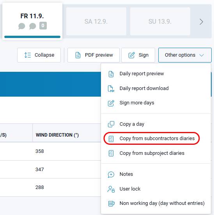Click the grey 0 counter badge

43,26
